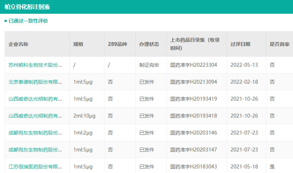Select the 帕立骨化醇注射液 page title

click(x=27, y=7)
